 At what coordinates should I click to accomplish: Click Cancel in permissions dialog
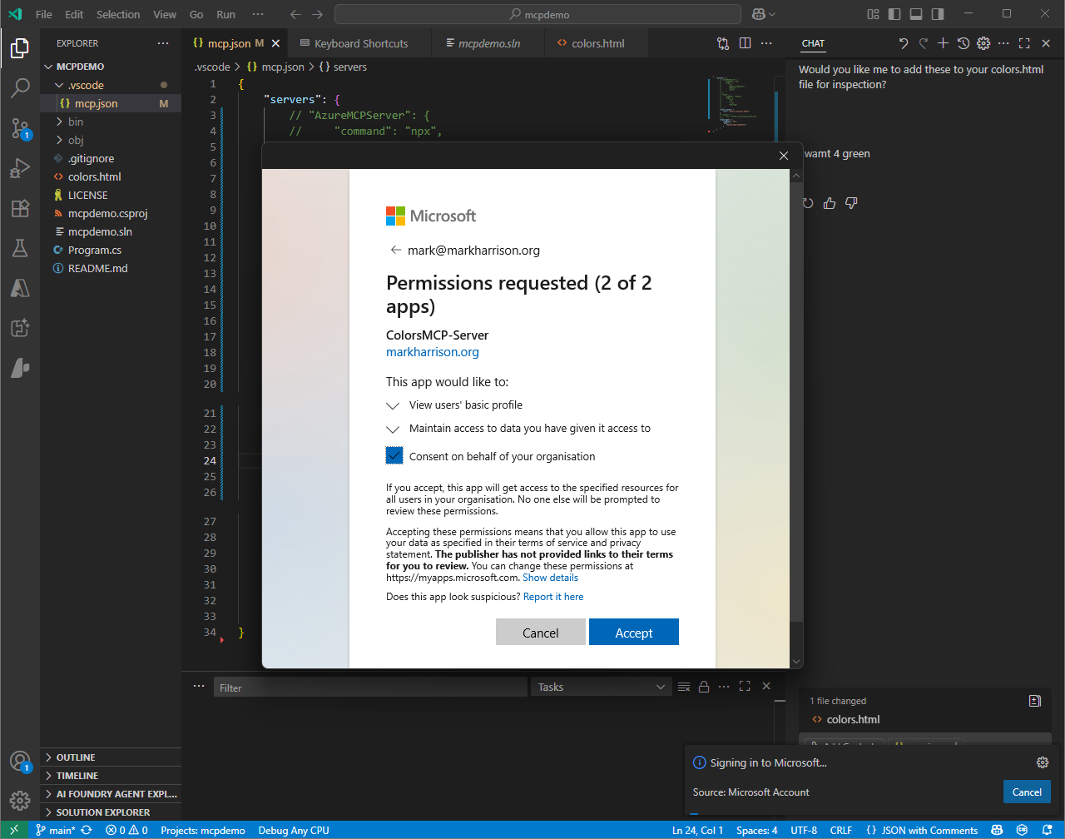tap(541, 633)
